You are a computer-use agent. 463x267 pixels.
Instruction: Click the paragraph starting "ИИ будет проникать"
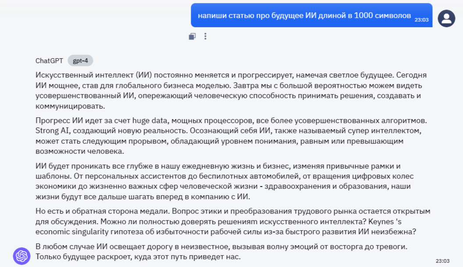click(x=224, y=181)
